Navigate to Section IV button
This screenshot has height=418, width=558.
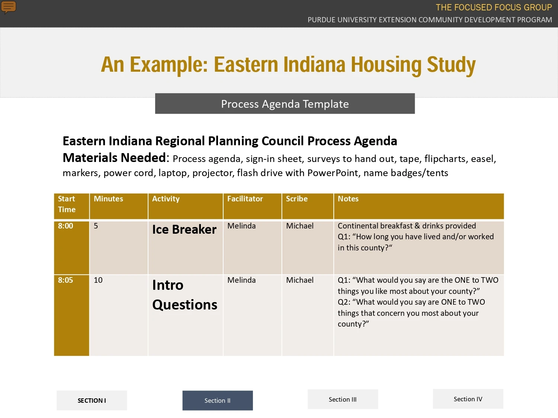(468, 399)
